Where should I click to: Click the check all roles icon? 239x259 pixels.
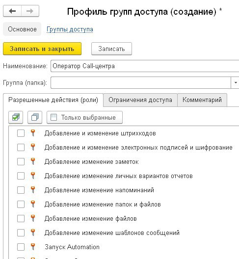click(16, 117)
